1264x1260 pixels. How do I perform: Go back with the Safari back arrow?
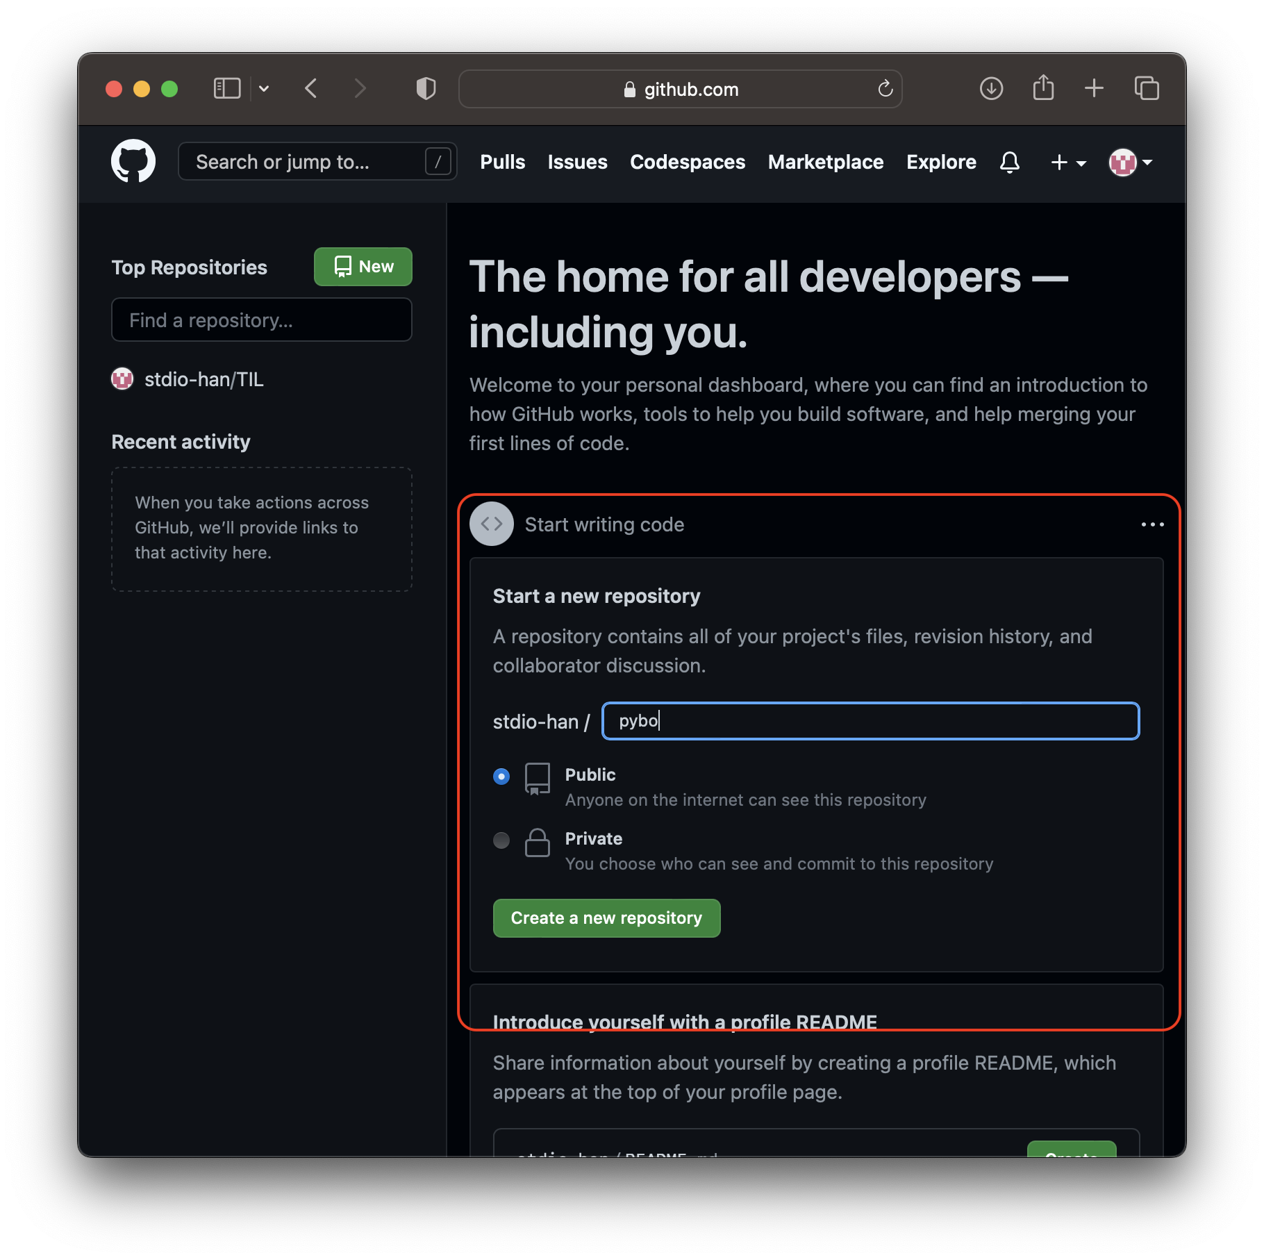311,89
